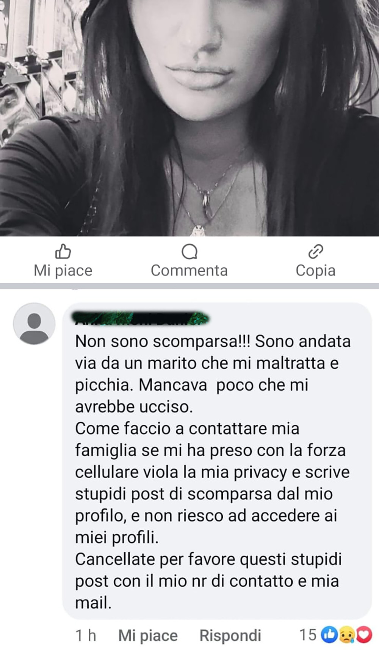This screenshot has width=379, height=652.
Task: Open the sad face reaction icon
Action: coord(347,635)
